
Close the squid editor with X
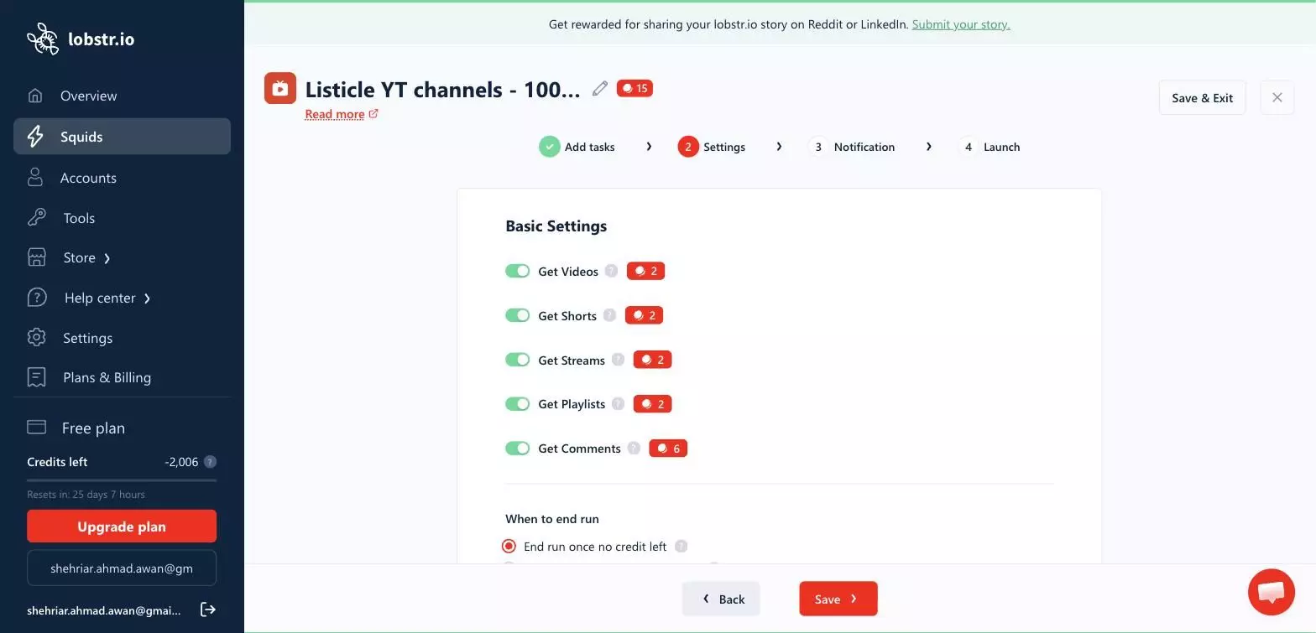(1277, 98)
